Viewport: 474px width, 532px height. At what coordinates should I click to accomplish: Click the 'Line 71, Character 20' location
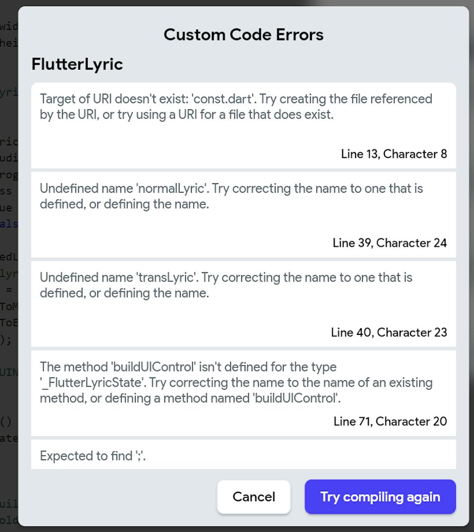[390, 421]
